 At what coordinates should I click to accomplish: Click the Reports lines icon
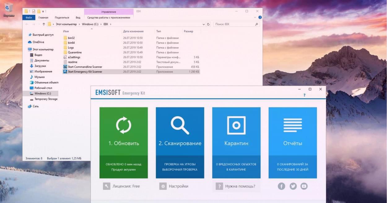coord(293,125)
